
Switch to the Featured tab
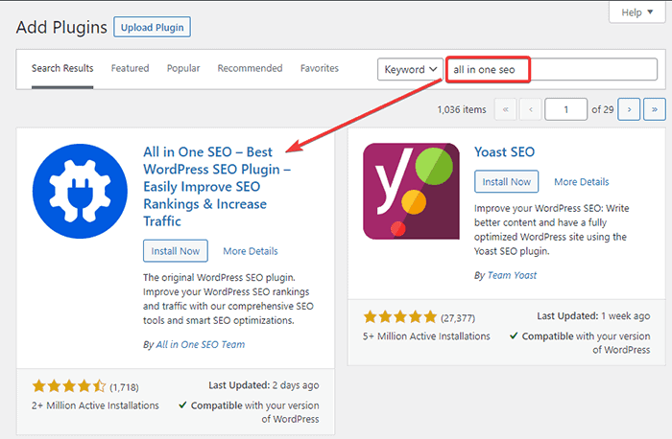click(130, 69)
